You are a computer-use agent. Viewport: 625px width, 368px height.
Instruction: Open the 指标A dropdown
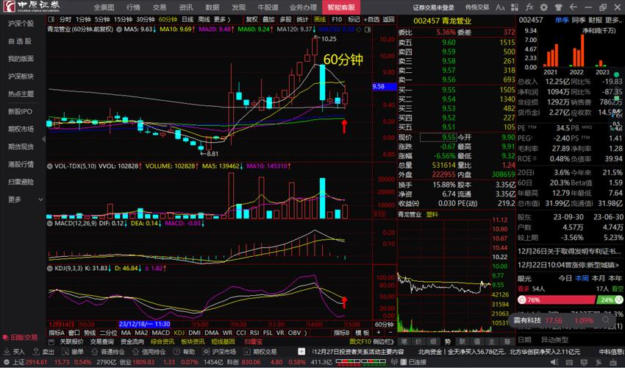pos(56,333)
